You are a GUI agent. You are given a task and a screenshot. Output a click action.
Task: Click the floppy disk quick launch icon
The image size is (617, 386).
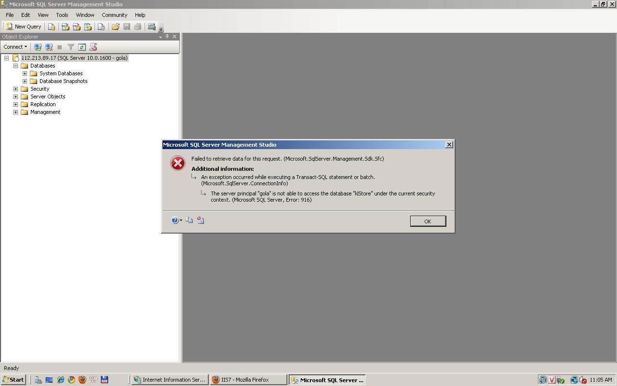[x=105, y=380]
